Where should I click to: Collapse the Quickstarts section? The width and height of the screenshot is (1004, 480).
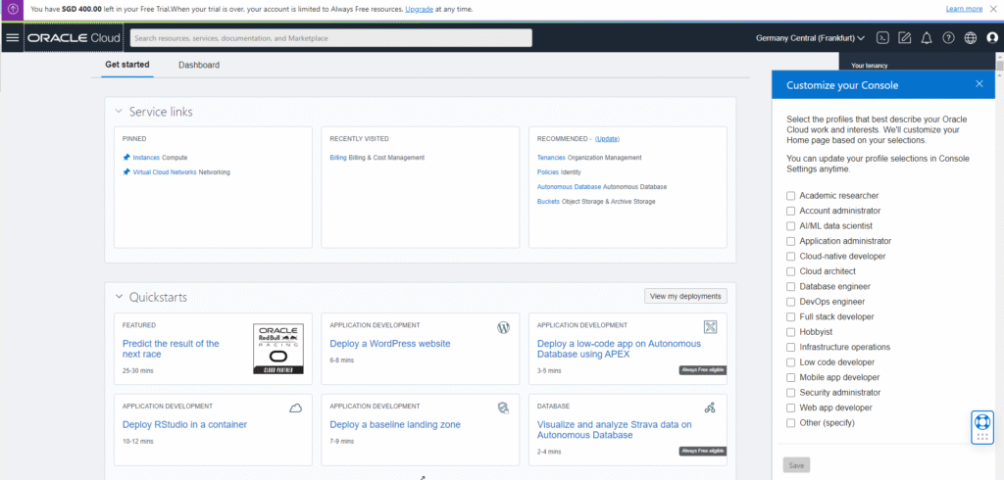point(119,297)
